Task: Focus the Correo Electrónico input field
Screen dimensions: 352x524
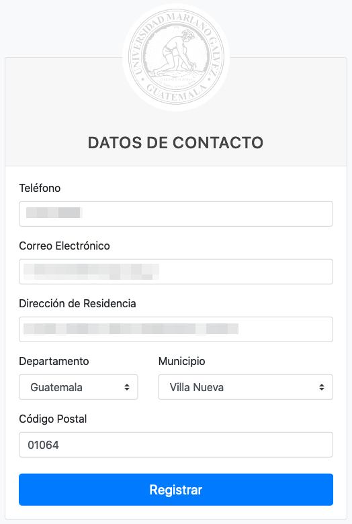Action: click(x=176, y=272)
